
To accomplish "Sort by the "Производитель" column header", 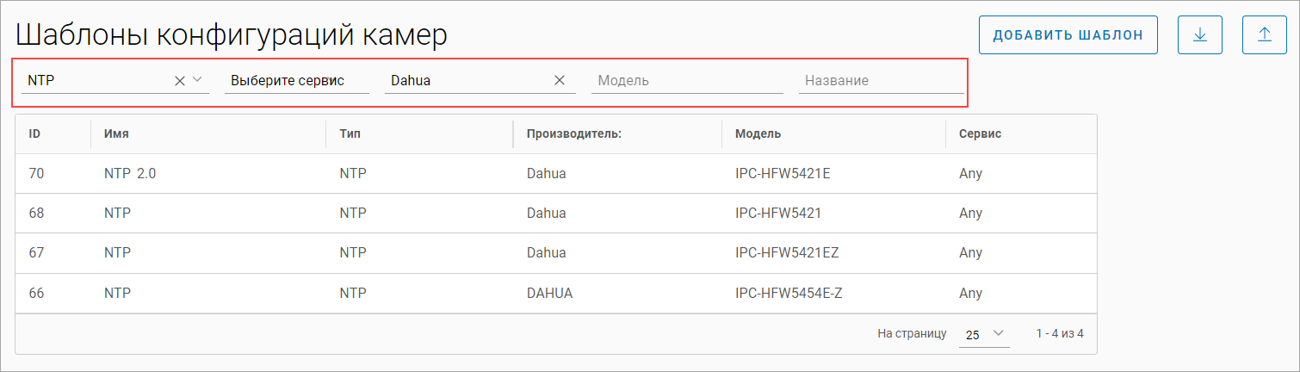I will [x=573, y=134].
